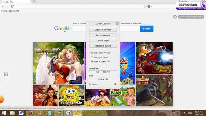
Task: Go forward with the browser forward arrow
Action: pos(7,6)
